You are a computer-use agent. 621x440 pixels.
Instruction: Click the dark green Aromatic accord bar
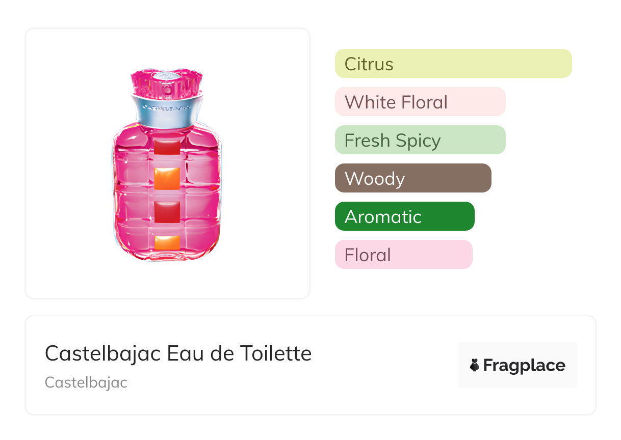pyautogui.click(x=404, y=216)
